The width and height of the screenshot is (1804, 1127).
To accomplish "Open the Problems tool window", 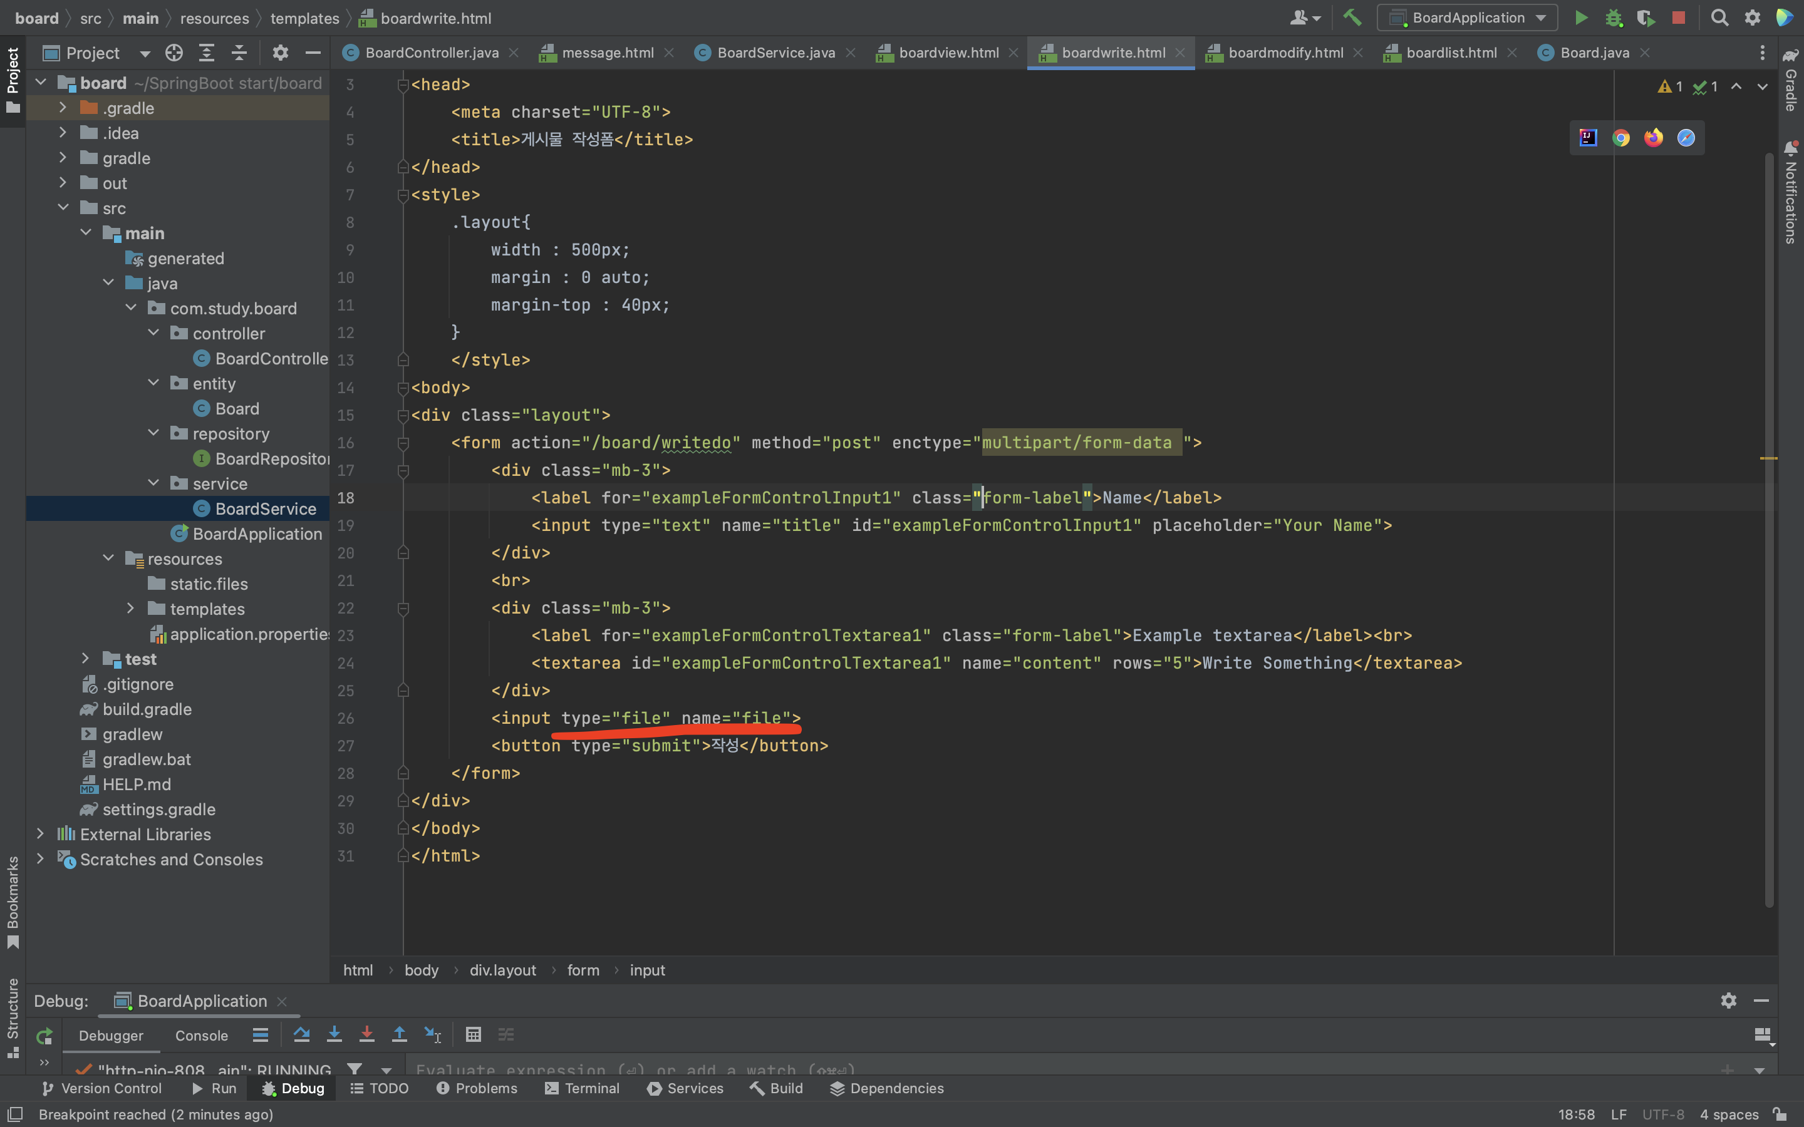I will [x=477, y=1088].
